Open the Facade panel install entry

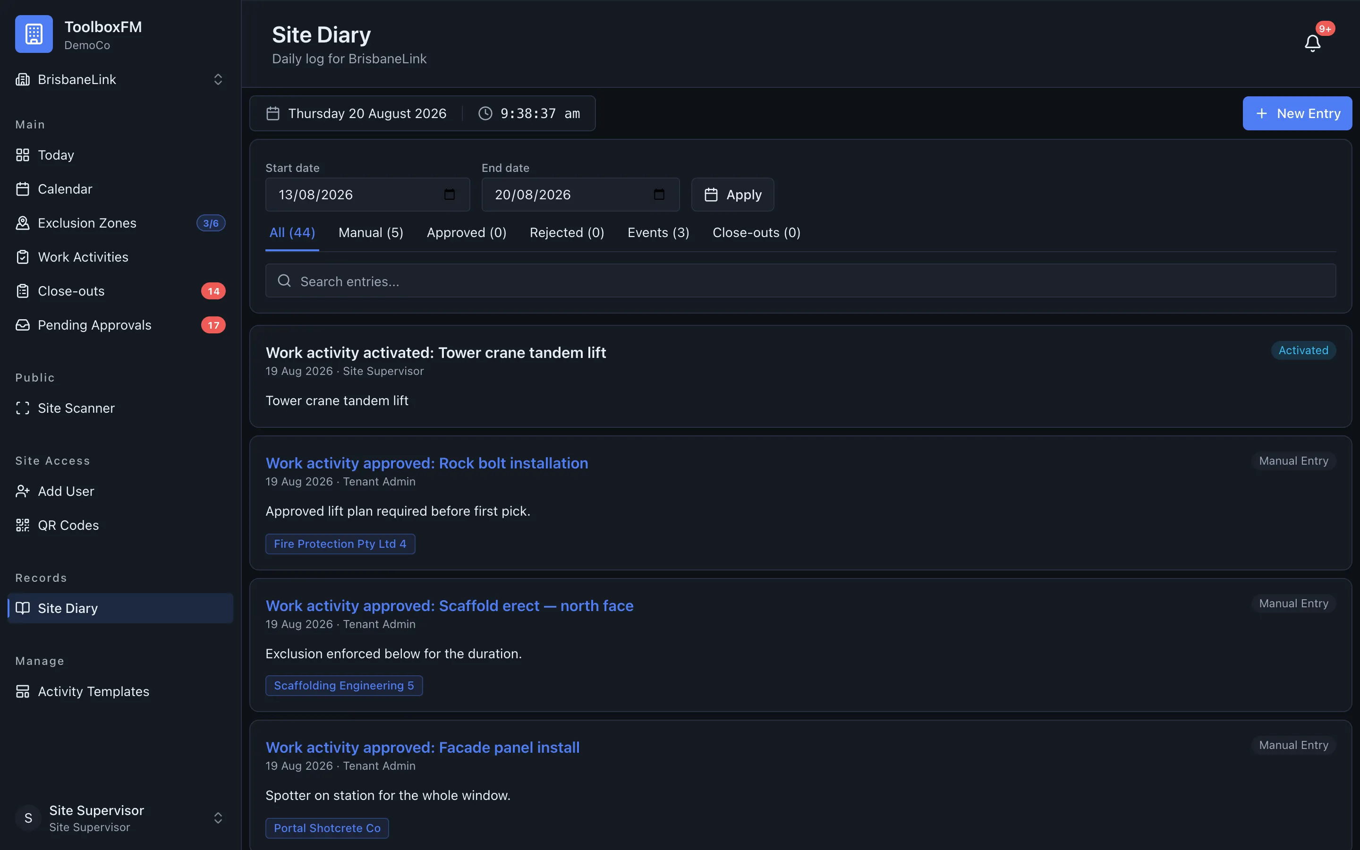423,748
